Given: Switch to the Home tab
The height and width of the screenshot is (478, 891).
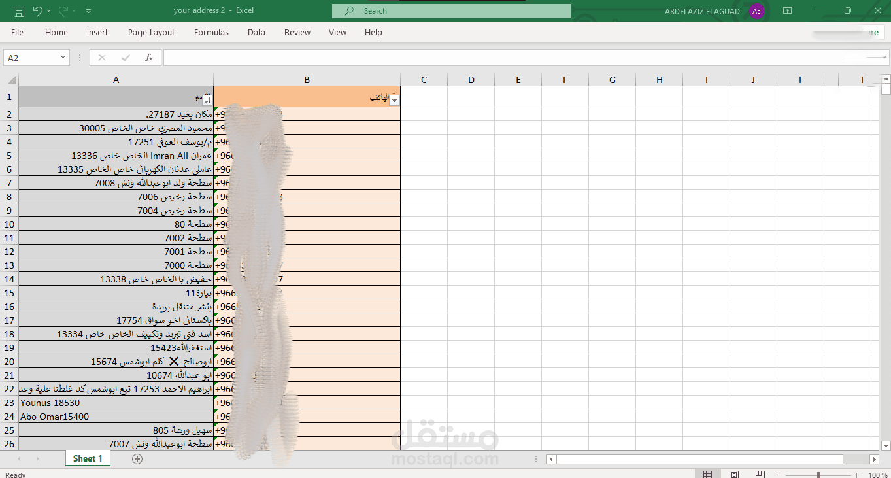Looking at the screenshot, I should point(56,33).
